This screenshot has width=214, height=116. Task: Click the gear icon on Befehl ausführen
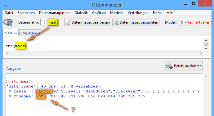point(169,66)
